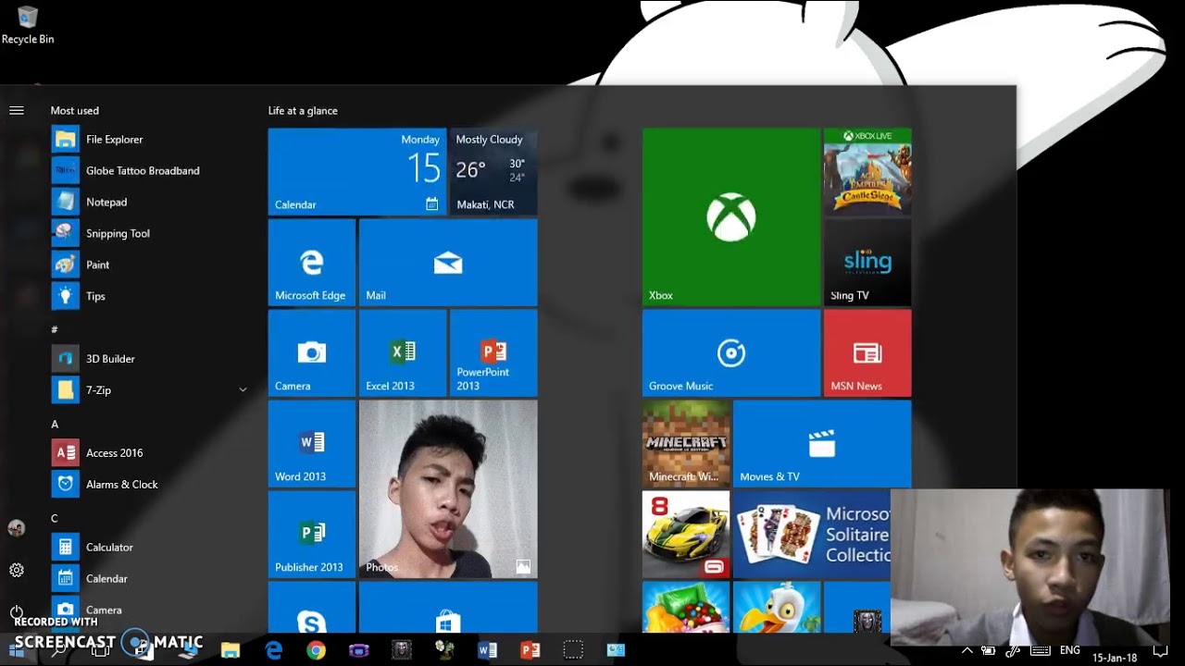Launch the Microsoft Edge tile
Screen dimensions: 1185x666
pos(312,263)
